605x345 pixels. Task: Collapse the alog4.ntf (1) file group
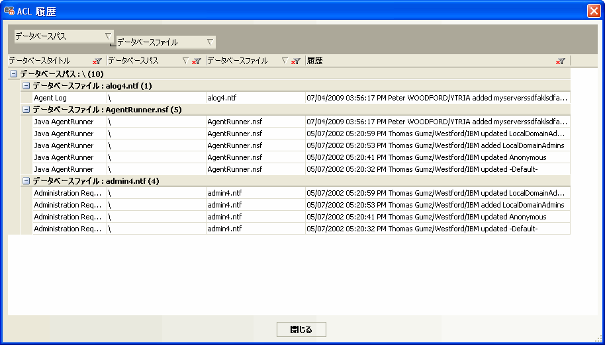tap(26, 86)
